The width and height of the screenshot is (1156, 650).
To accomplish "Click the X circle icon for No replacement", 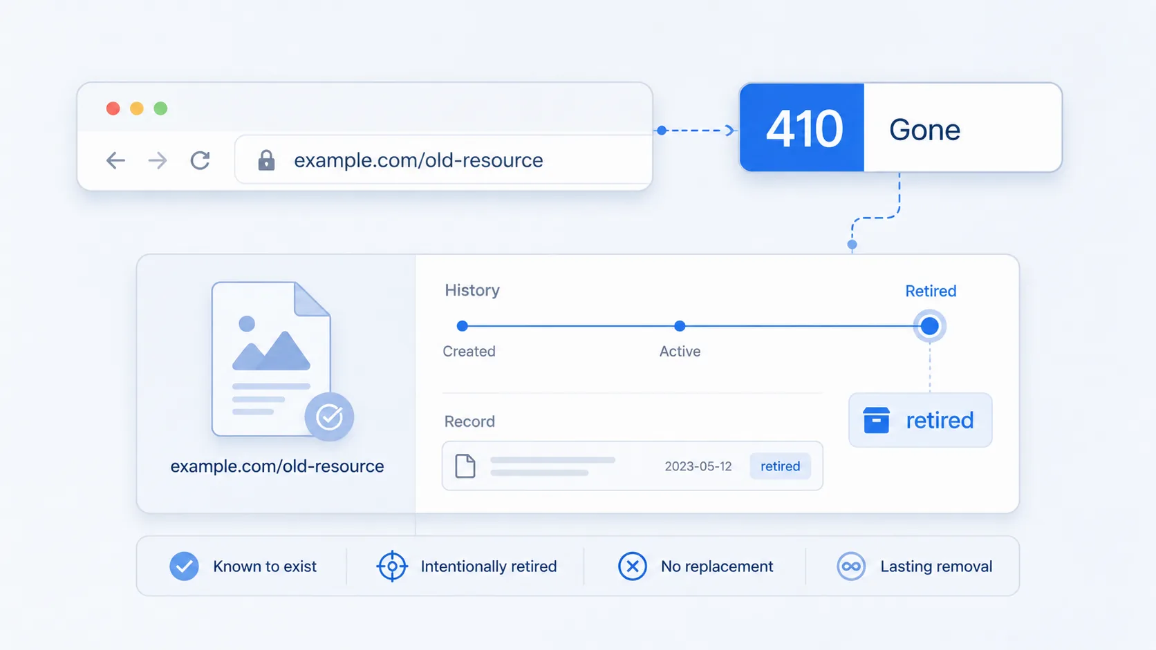I will click(632, 566).
